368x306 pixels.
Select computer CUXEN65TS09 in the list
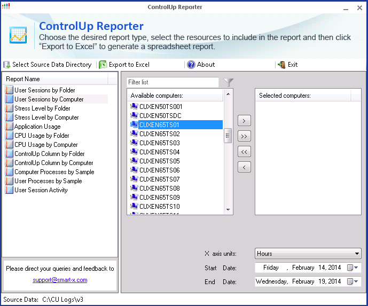pyautogui.click(x=160, y=198)
